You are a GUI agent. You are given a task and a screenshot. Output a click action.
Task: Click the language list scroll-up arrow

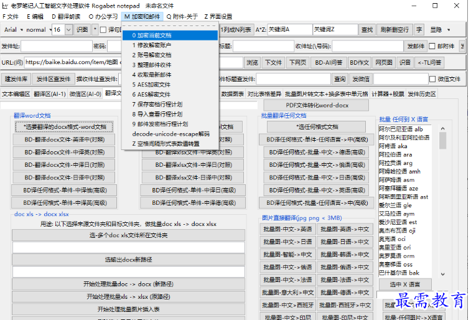pos(442,128)
